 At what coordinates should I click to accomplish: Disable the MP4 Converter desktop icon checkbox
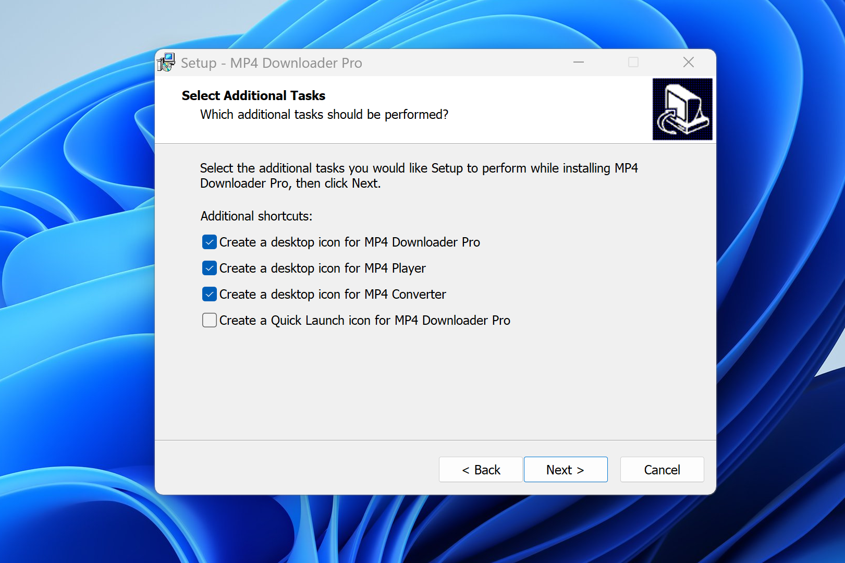210,294
